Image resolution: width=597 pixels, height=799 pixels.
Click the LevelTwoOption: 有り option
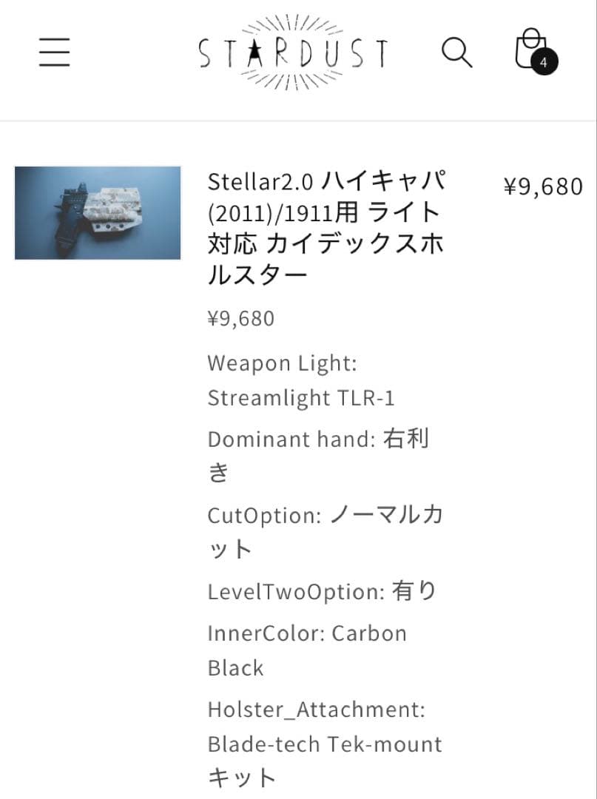[x=323, y=590]
